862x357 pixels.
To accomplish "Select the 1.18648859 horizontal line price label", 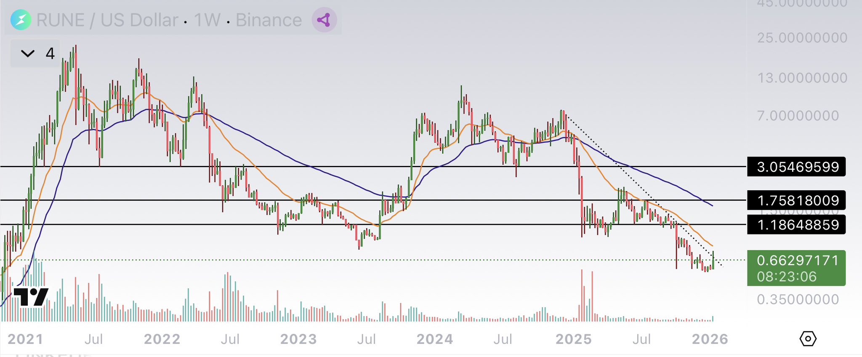I will 796,225.
